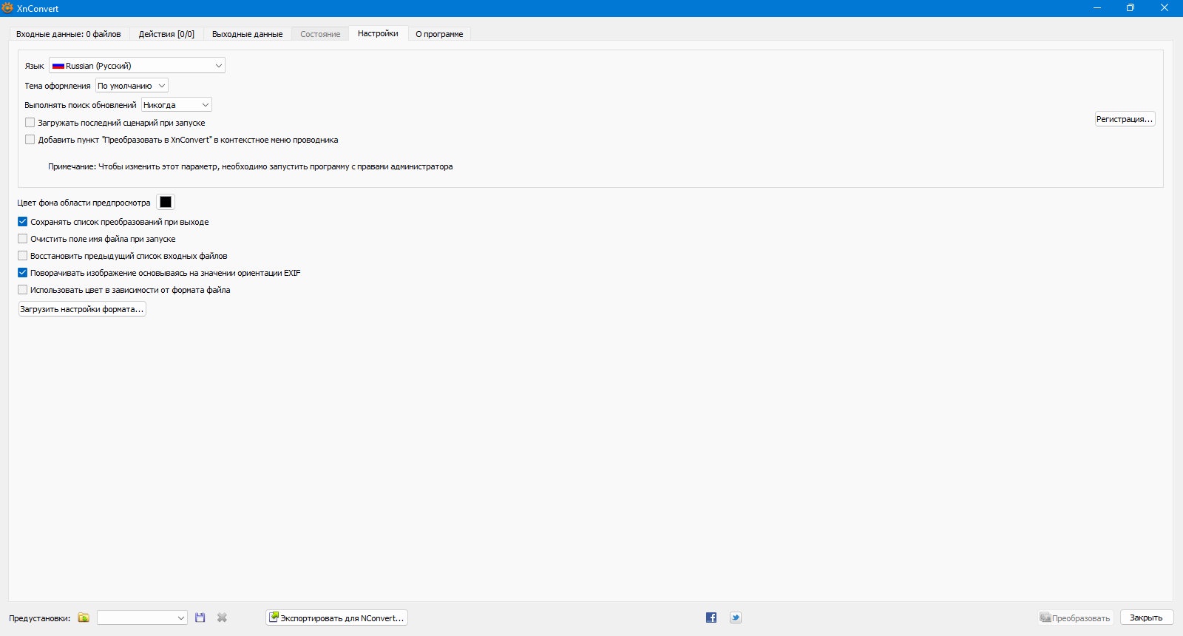The image size is (1183, 636).
Task: Switch to 'Входные данные: 0 файлов' tab
Action: [x=69, y=34]
